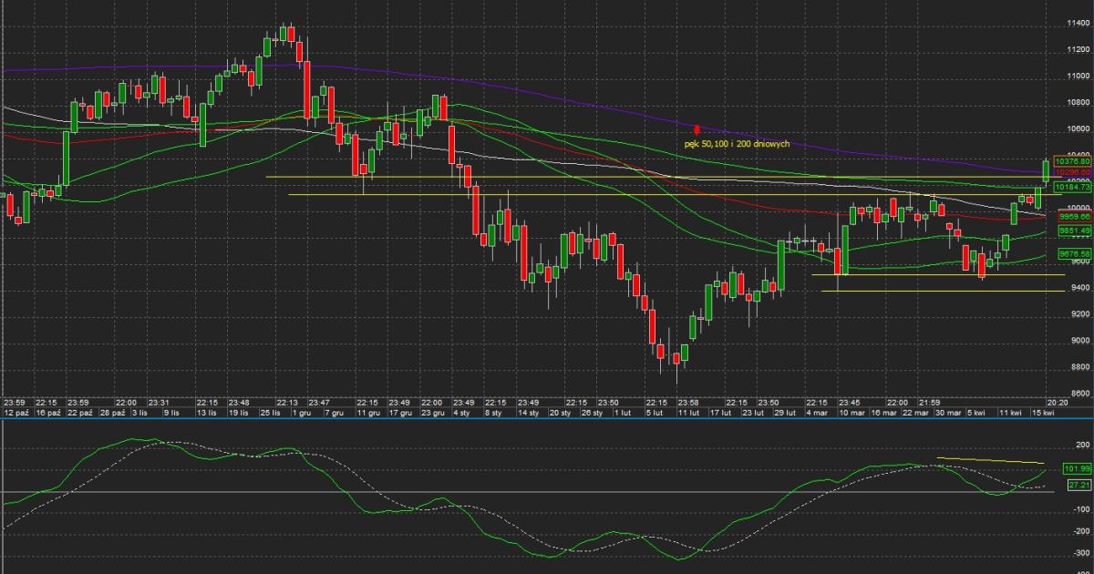The width and height of the screenshot is (1094, 574).
Task: Select the 10184.73 green price tag
Action: [x=1071, y=188]
